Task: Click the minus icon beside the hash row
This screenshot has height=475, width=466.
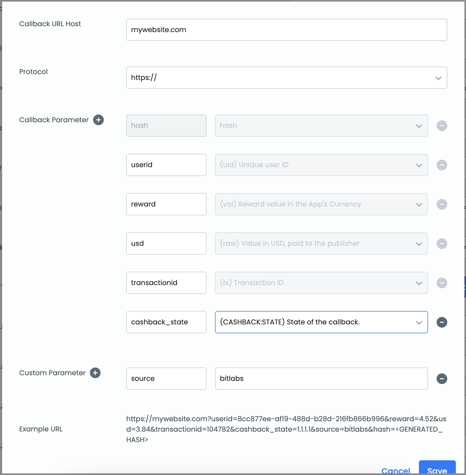Action: click(442, 126)
